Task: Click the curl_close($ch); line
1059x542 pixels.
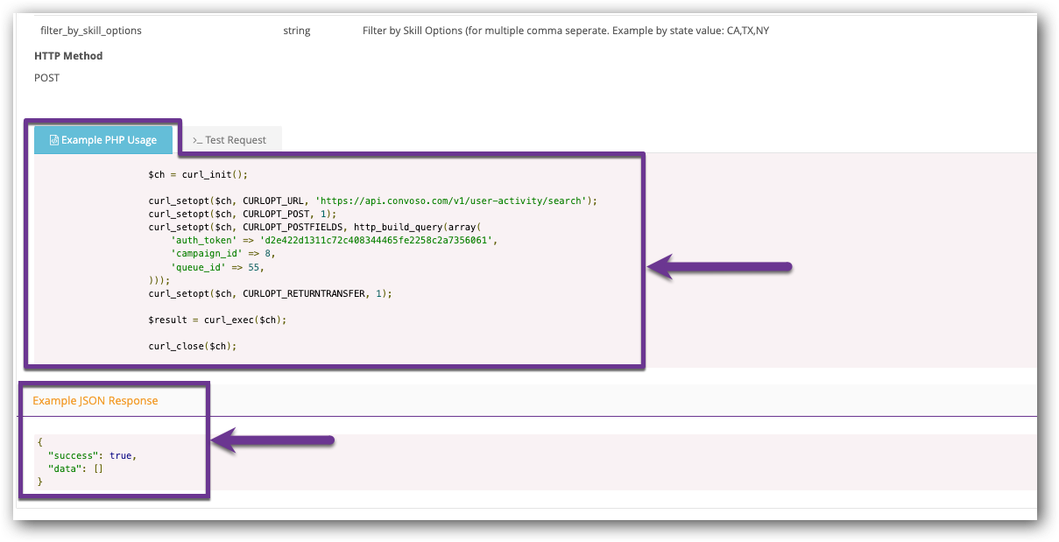Action: (193, 346)
